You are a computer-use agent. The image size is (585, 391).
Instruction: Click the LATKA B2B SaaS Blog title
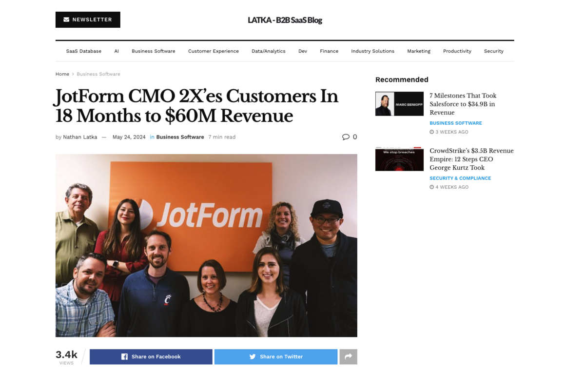(285, 20)
